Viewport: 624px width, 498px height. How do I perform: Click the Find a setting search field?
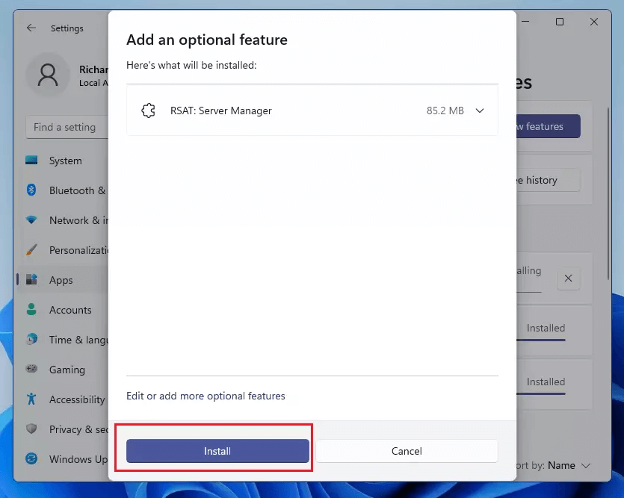[x=67, y=127]
